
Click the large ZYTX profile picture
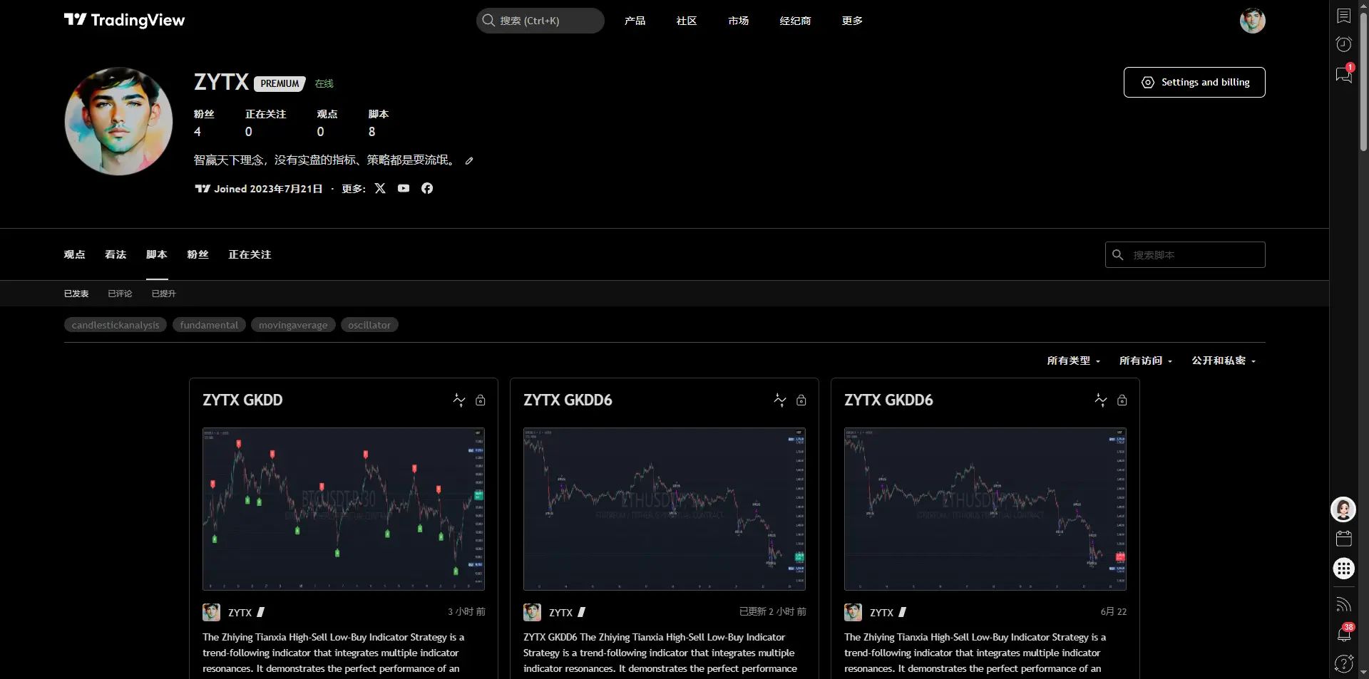118,121
